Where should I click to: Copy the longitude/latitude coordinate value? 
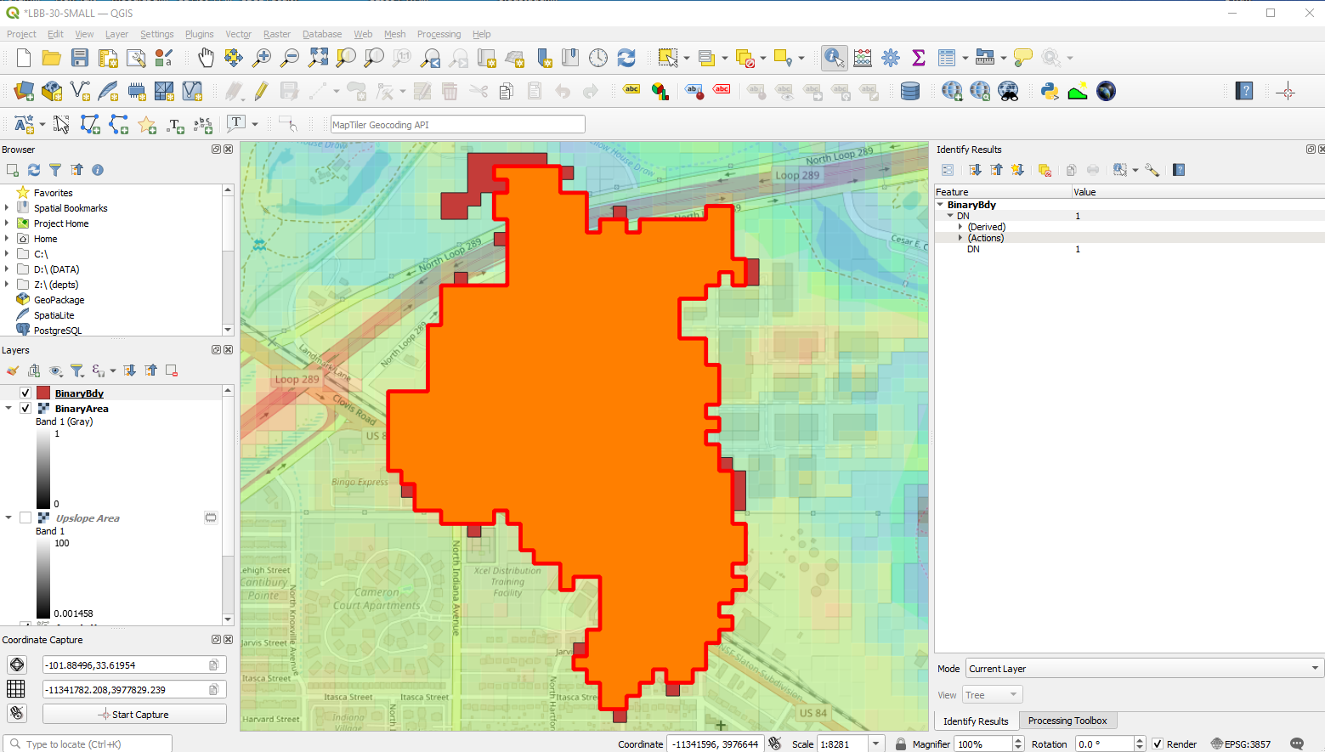pyautogui.click(x=214, y=664)
